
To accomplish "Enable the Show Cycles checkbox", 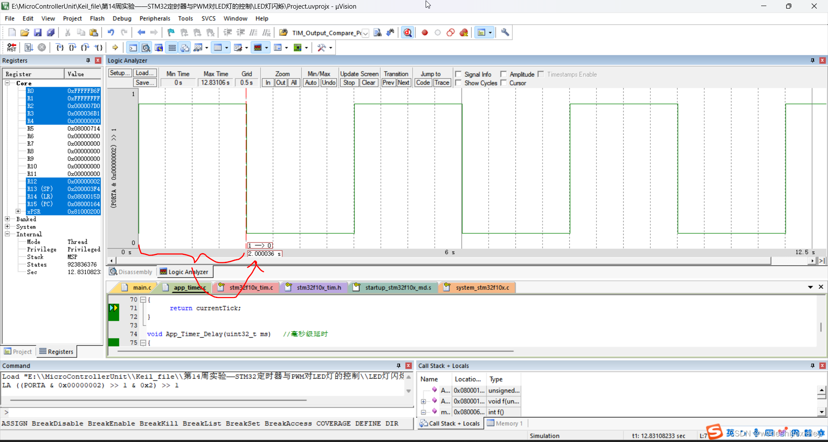I will [x=458, y=83].
